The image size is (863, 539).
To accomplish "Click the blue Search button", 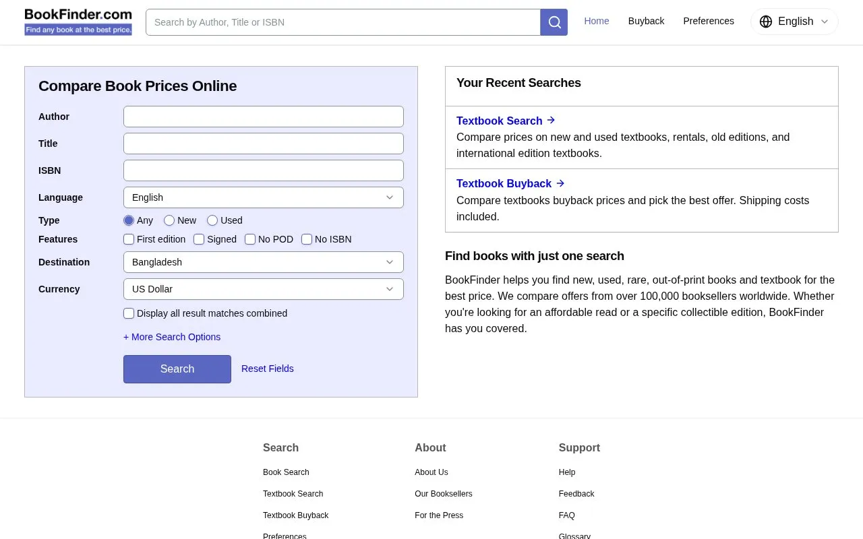I will [x=177, y=369].
